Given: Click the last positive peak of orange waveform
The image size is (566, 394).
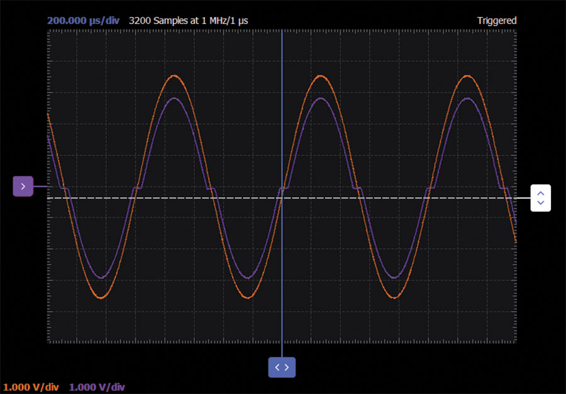Looking at the screenshot, I should pyautogui.click(x=468, y=76).
